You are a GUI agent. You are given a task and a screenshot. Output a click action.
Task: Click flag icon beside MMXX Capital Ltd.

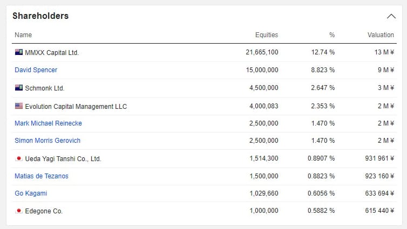pos(19,52)
